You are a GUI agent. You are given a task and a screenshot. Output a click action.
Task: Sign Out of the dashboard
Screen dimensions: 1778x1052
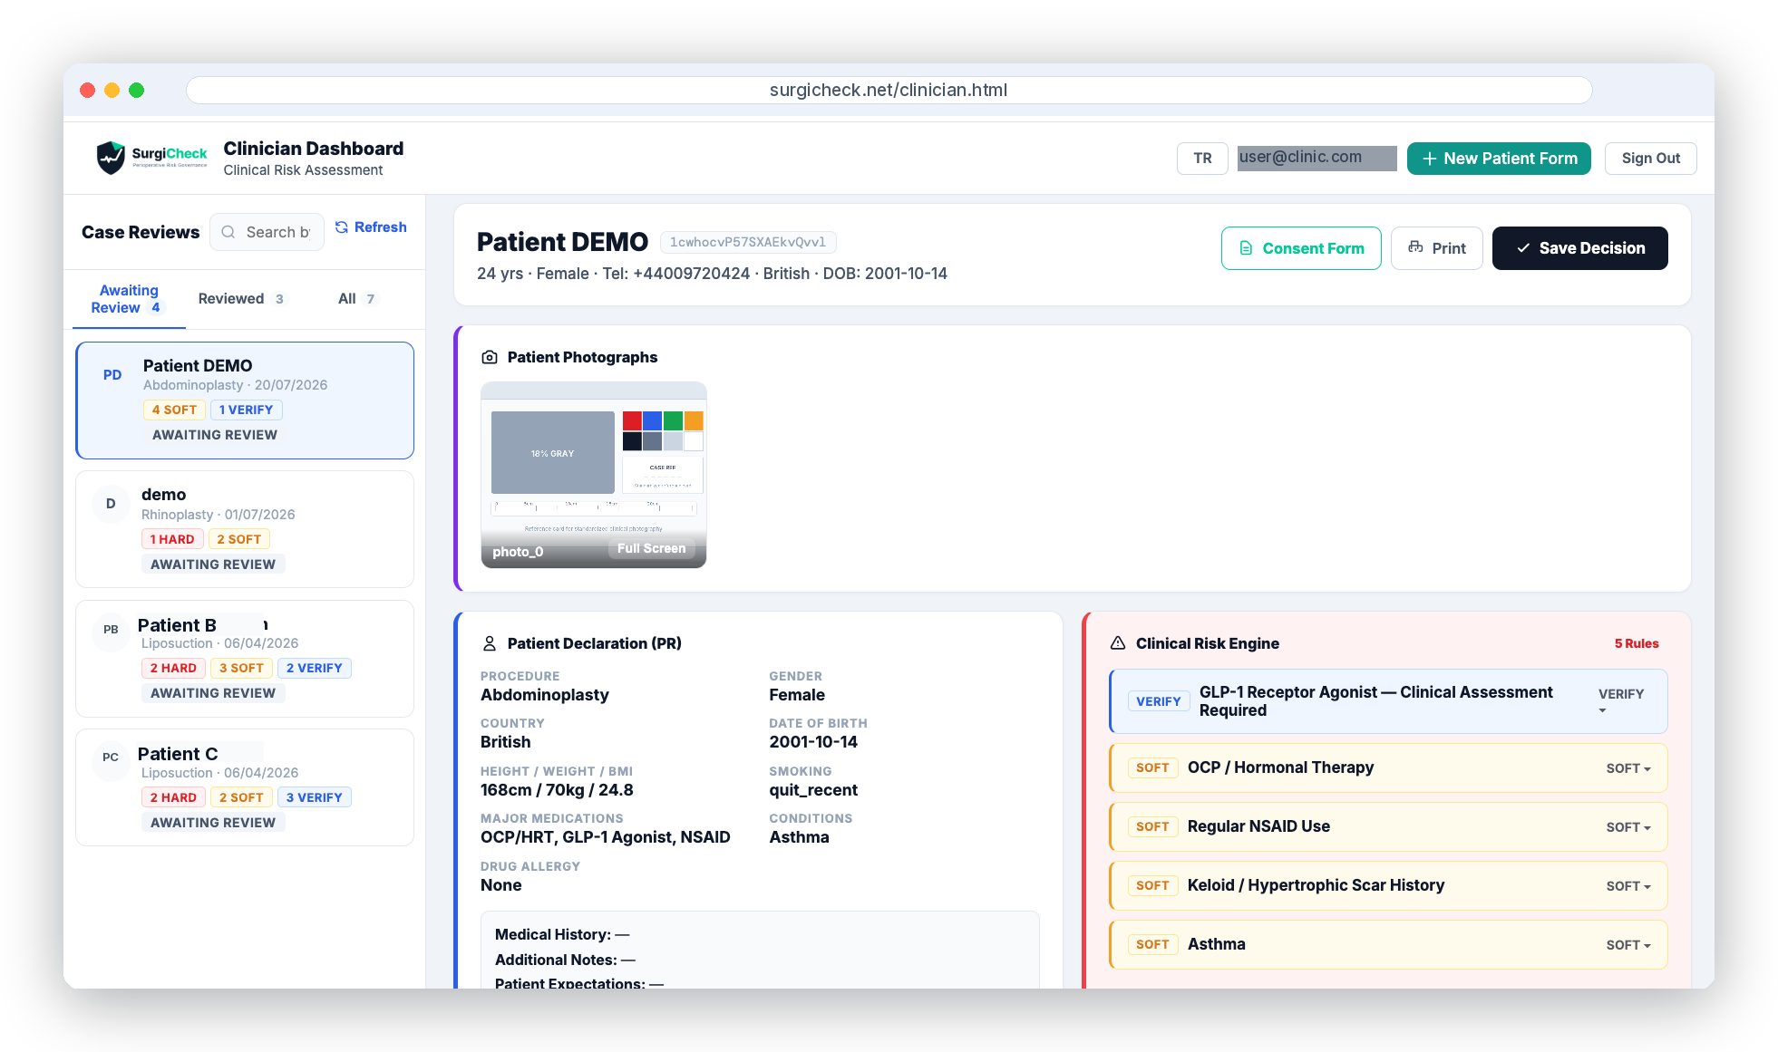coord(1650,159)
